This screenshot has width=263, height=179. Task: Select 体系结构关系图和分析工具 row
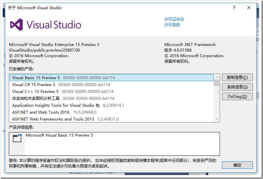click(x=111, y=99)
